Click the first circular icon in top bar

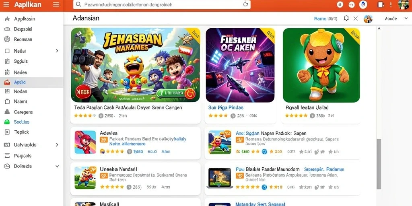click(340, 4)
